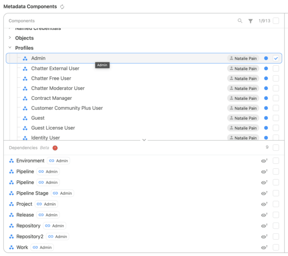Image resolution: width=288 pixels, height=256 pixels.
Task: Check the Work dependency checkbox
Action: 276,247
